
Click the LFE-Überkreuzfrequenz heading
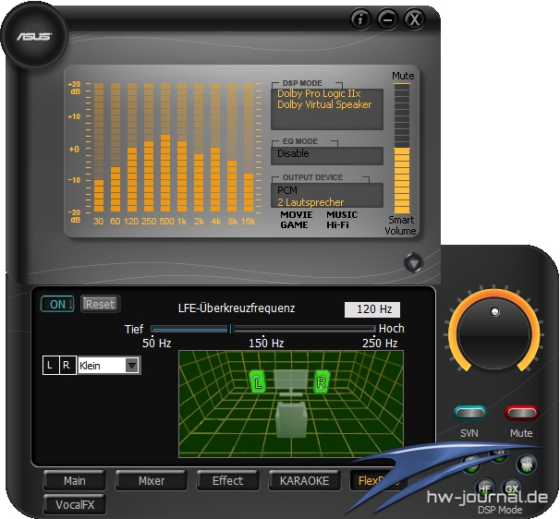coord(237,308)
